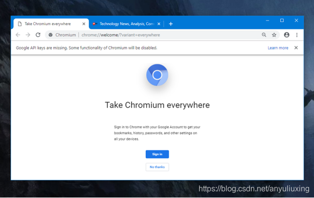This screenshot has width=314, height=198.
Task: Minimize the Chromium window
Action: click(268, 21)
